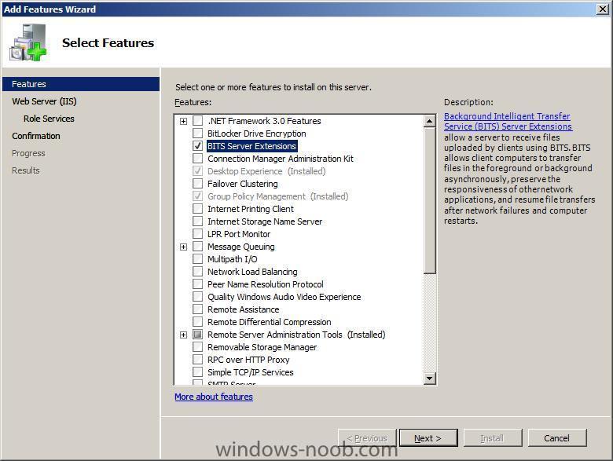This screenshot has height=461, width=613.
Task: Select the Group Policy Management (Installed) row
Action: tap(277, 196)
